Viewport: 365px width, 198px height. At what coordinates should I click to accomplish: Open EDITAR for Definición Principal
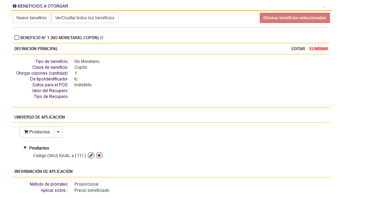click(298, 49)
